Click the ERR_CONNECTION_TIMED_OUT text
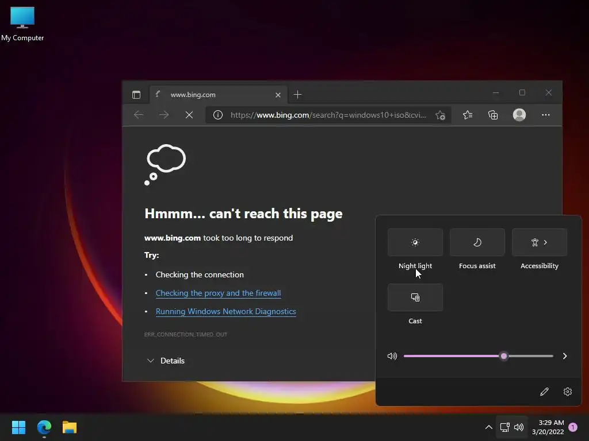 coord(186,334)
